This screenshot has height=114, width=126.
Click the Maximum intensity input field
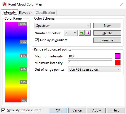pyautogui.click(x=90, y=56)
